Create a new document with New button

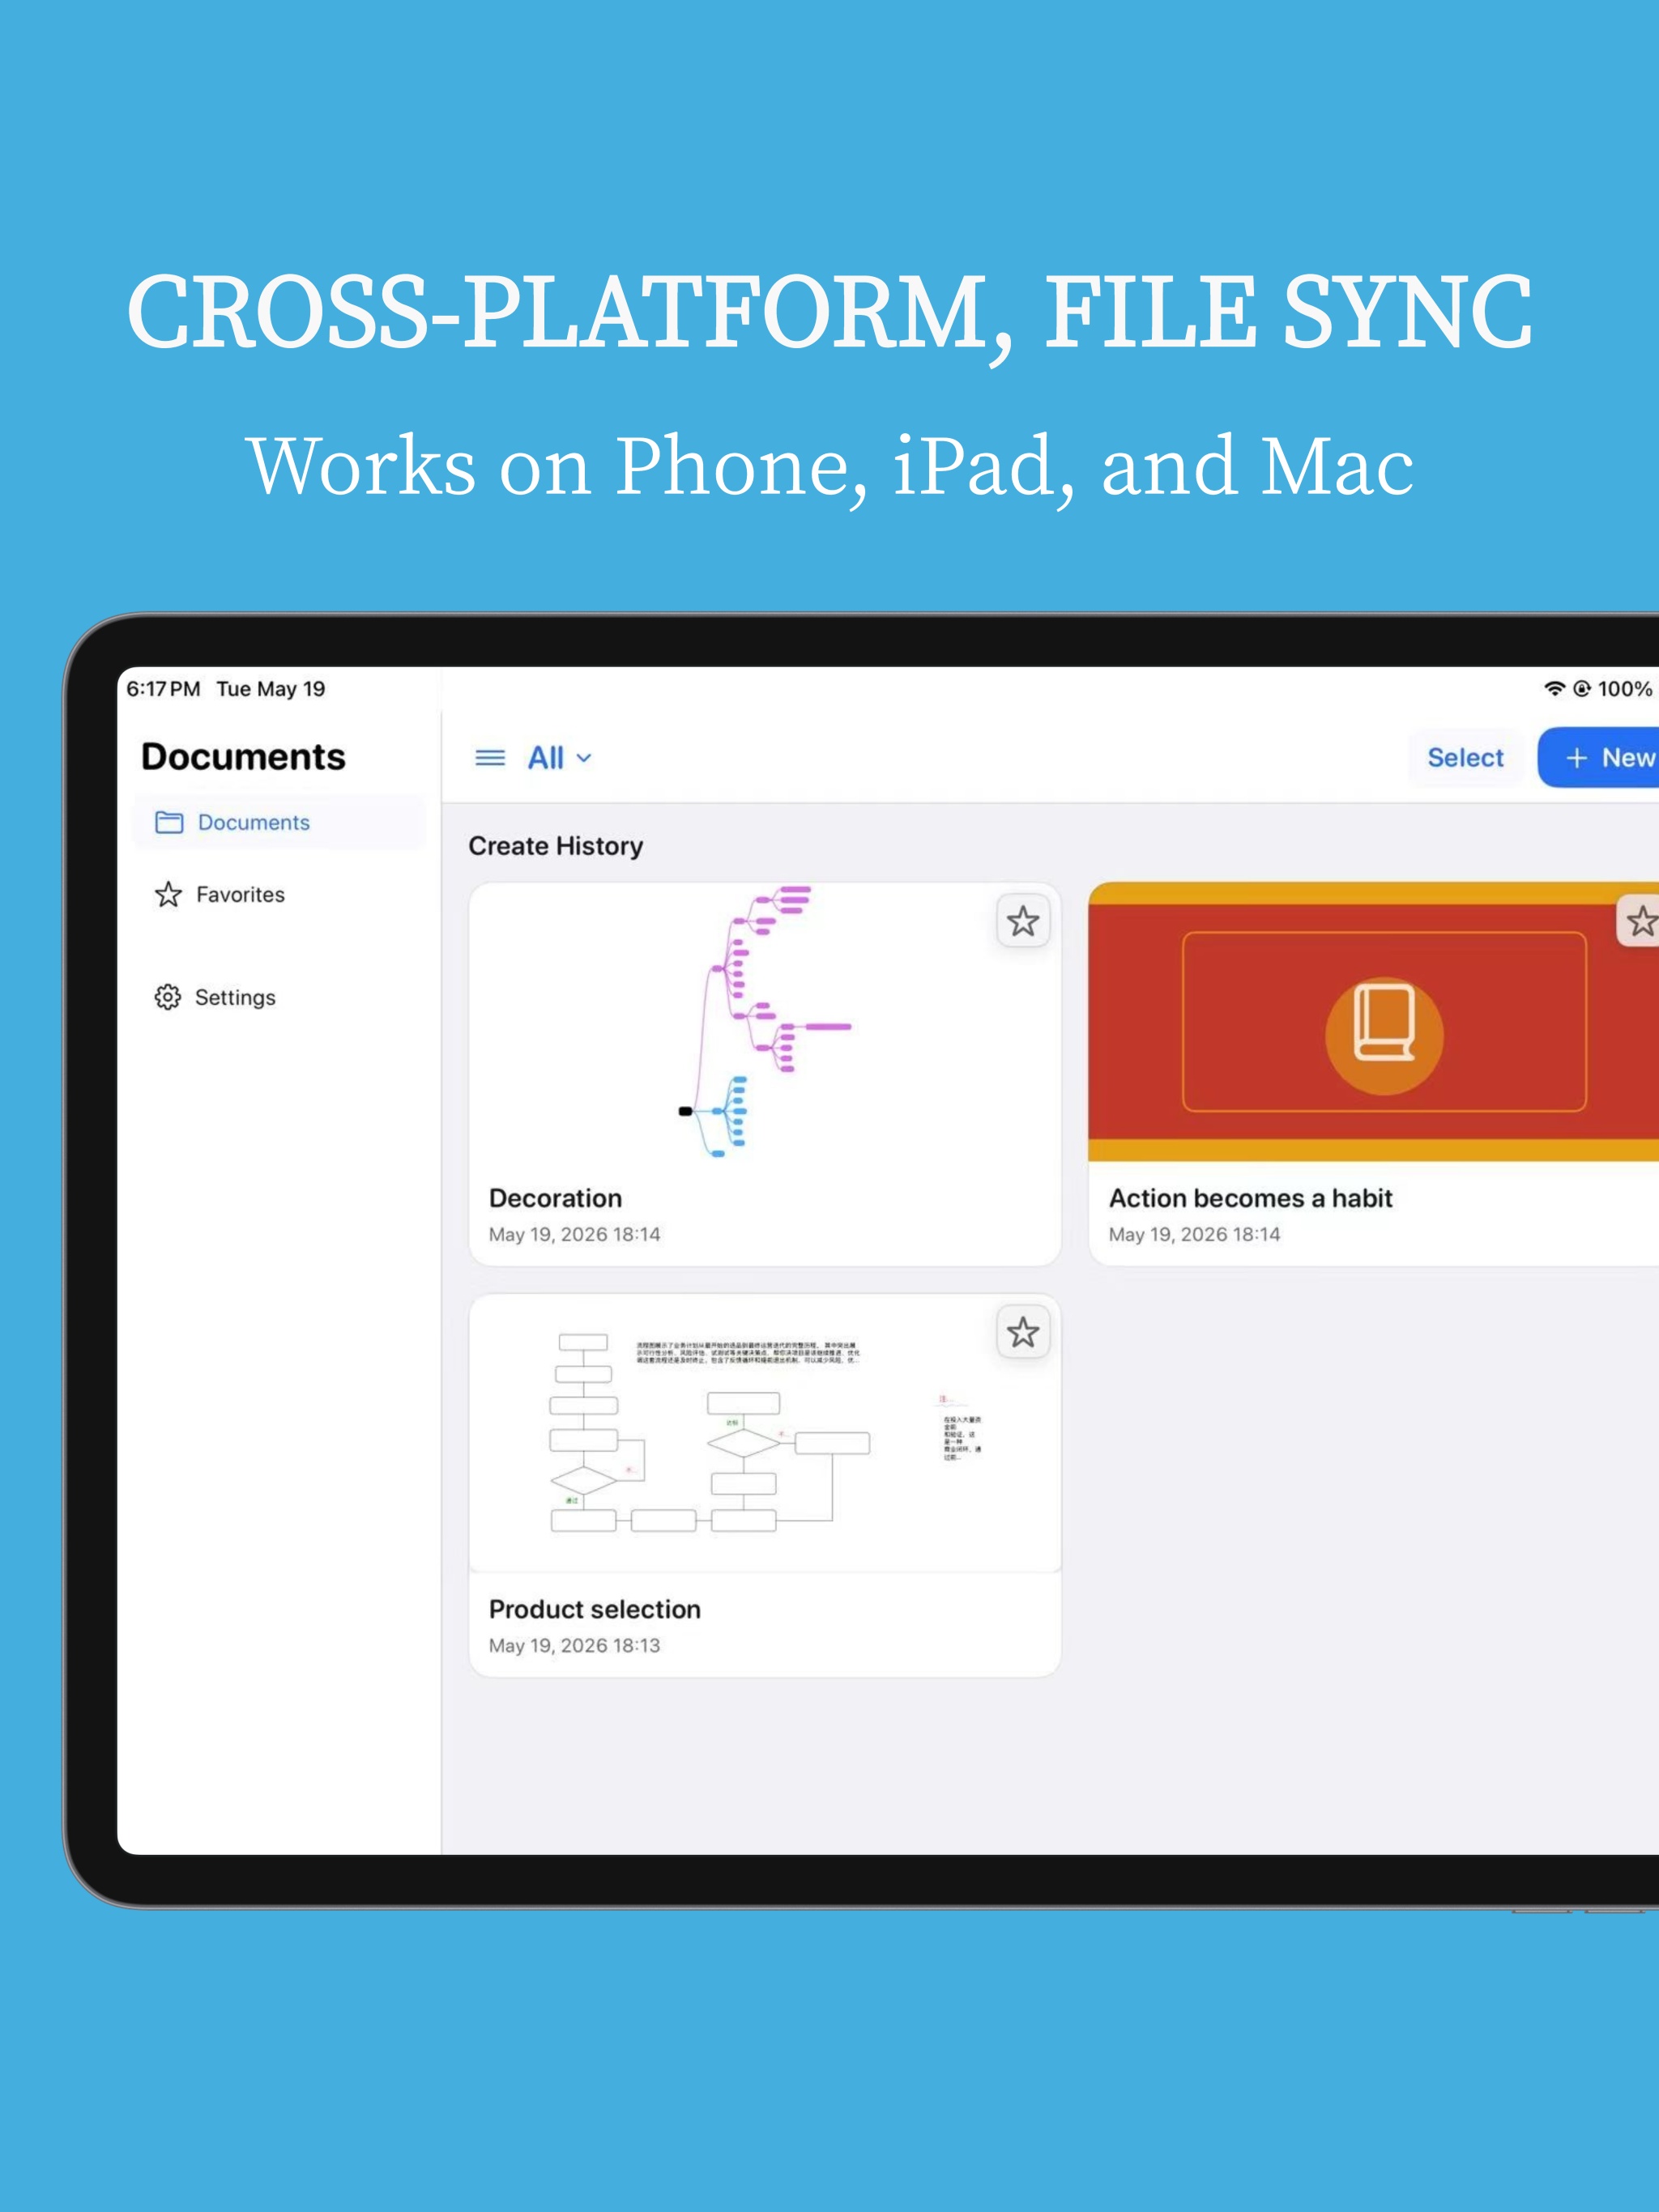click(1601, 758)
